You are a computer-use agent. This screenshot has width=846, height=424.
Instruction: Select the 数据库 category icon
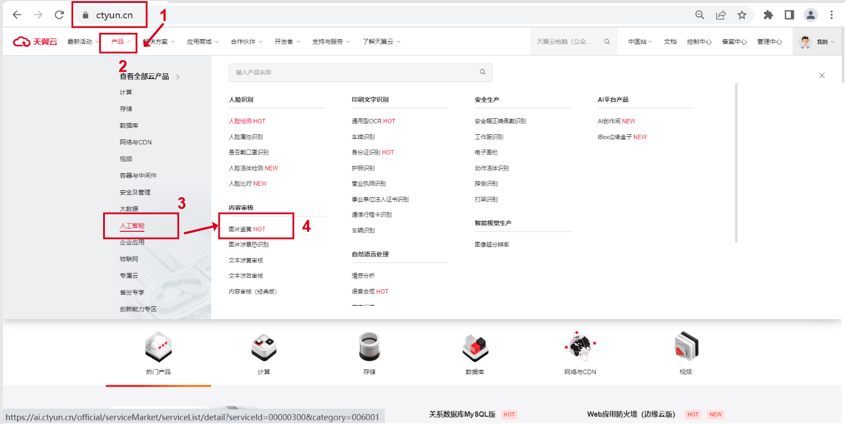click(475, 348)
